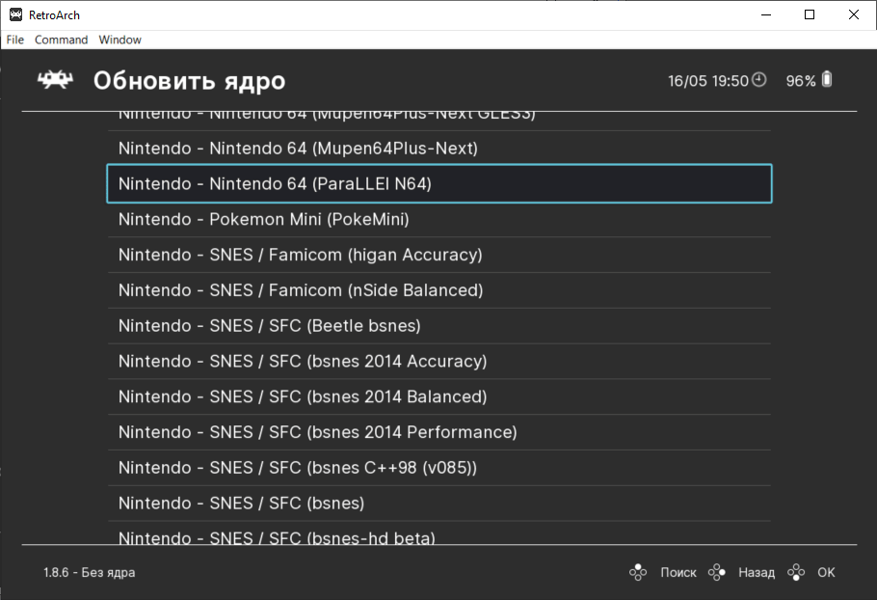Image resolution: width=877 pixels, height=600 pixels.
Task: Click the gamepad icon next to Назад
Action: pyautogui.click(x=717, y=573)
